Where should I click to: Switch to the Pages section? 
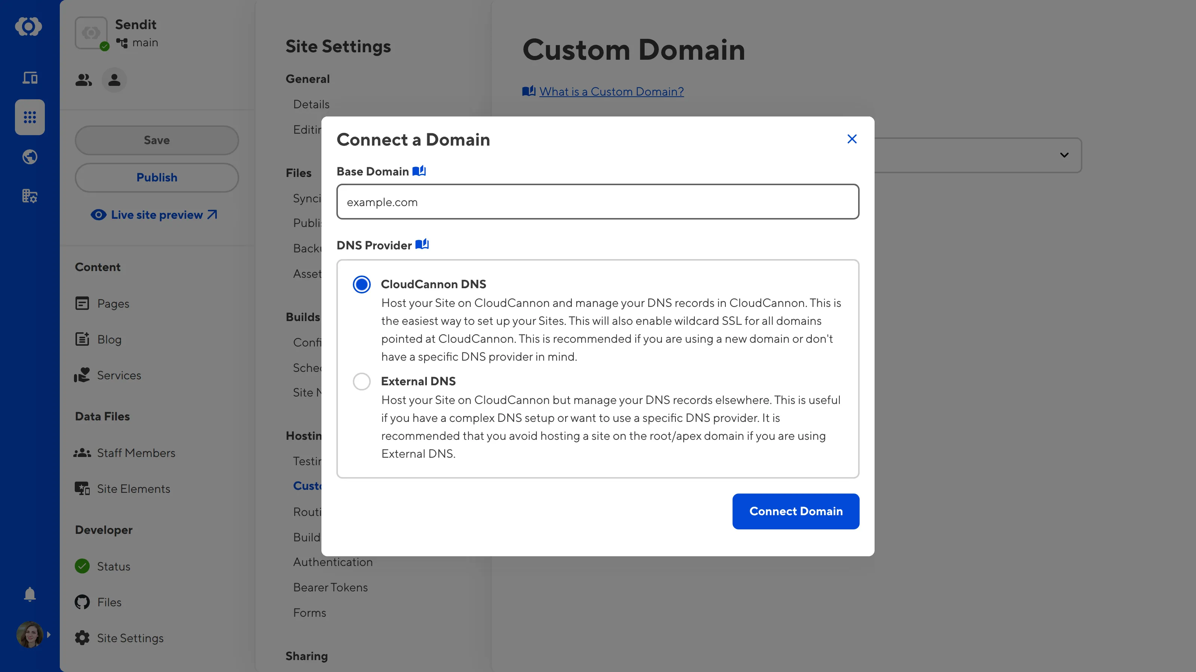pos(113,304)
